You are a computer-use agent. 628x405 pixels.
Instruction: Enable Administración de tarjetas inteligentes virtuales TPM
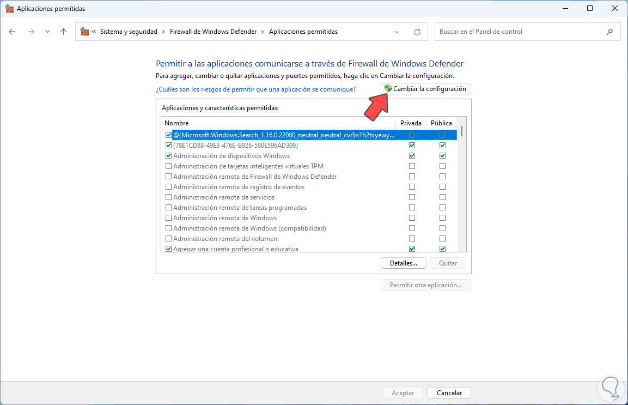168,166
